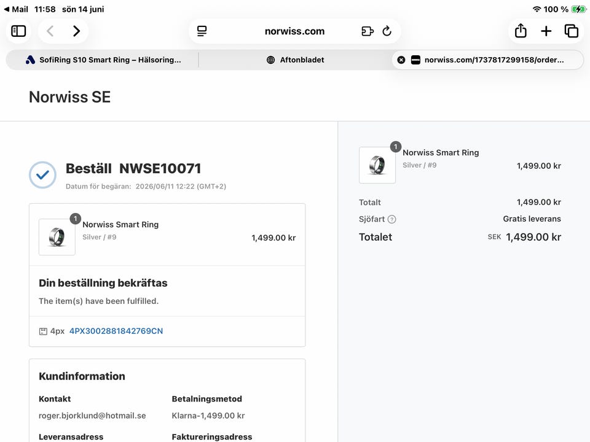Click 'Gratis leverans' shipping value

[532, 219]
